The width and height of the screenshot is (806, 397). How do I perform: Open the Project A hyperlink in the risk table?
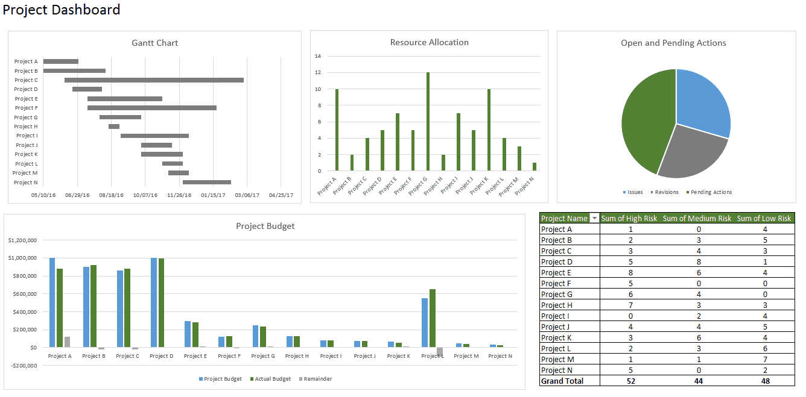(x=556, y=229)
